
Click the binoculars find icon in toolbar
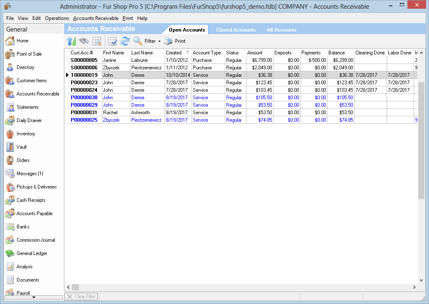[x=84, y=41]
